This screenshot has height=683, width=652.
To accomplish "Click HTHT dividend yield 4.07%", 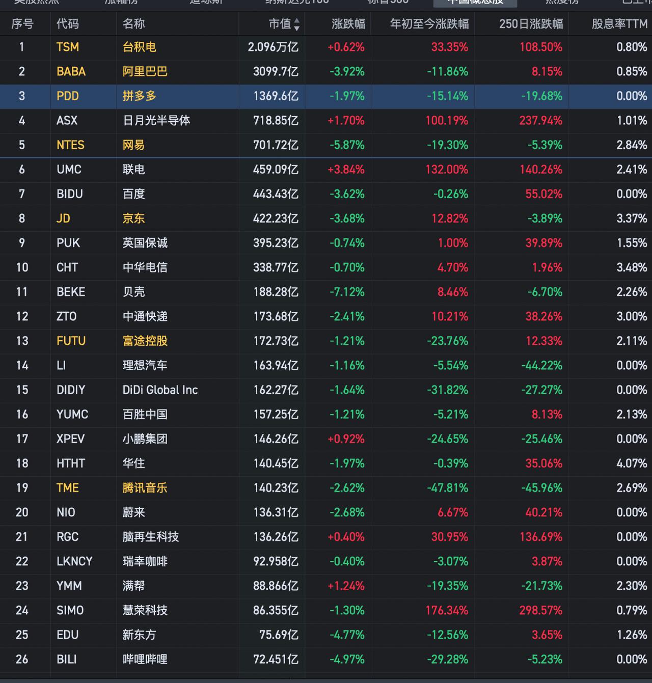I will 632,463.
